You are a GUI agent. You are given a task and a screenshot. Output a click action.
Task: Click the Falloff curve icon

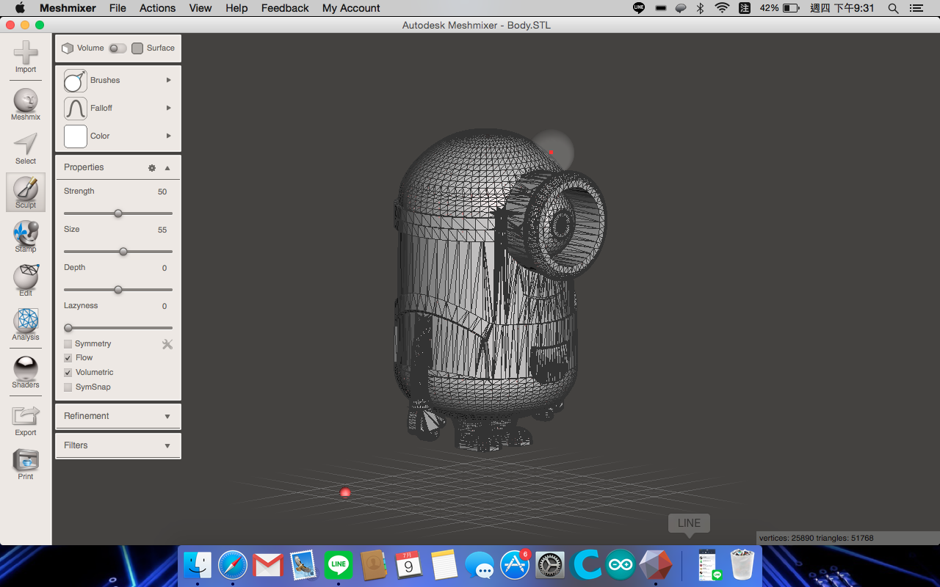pyautogui.click(x=76, y=108)
